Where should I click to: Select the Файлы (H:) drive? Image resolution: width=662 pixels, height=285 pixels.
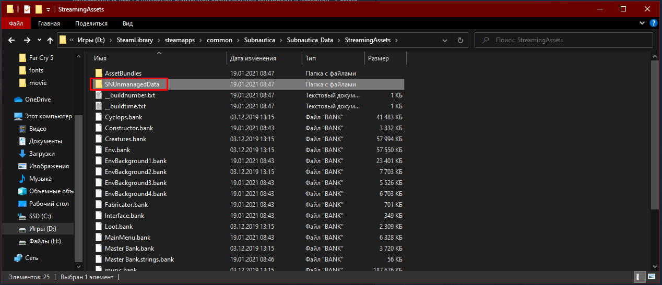44,241
